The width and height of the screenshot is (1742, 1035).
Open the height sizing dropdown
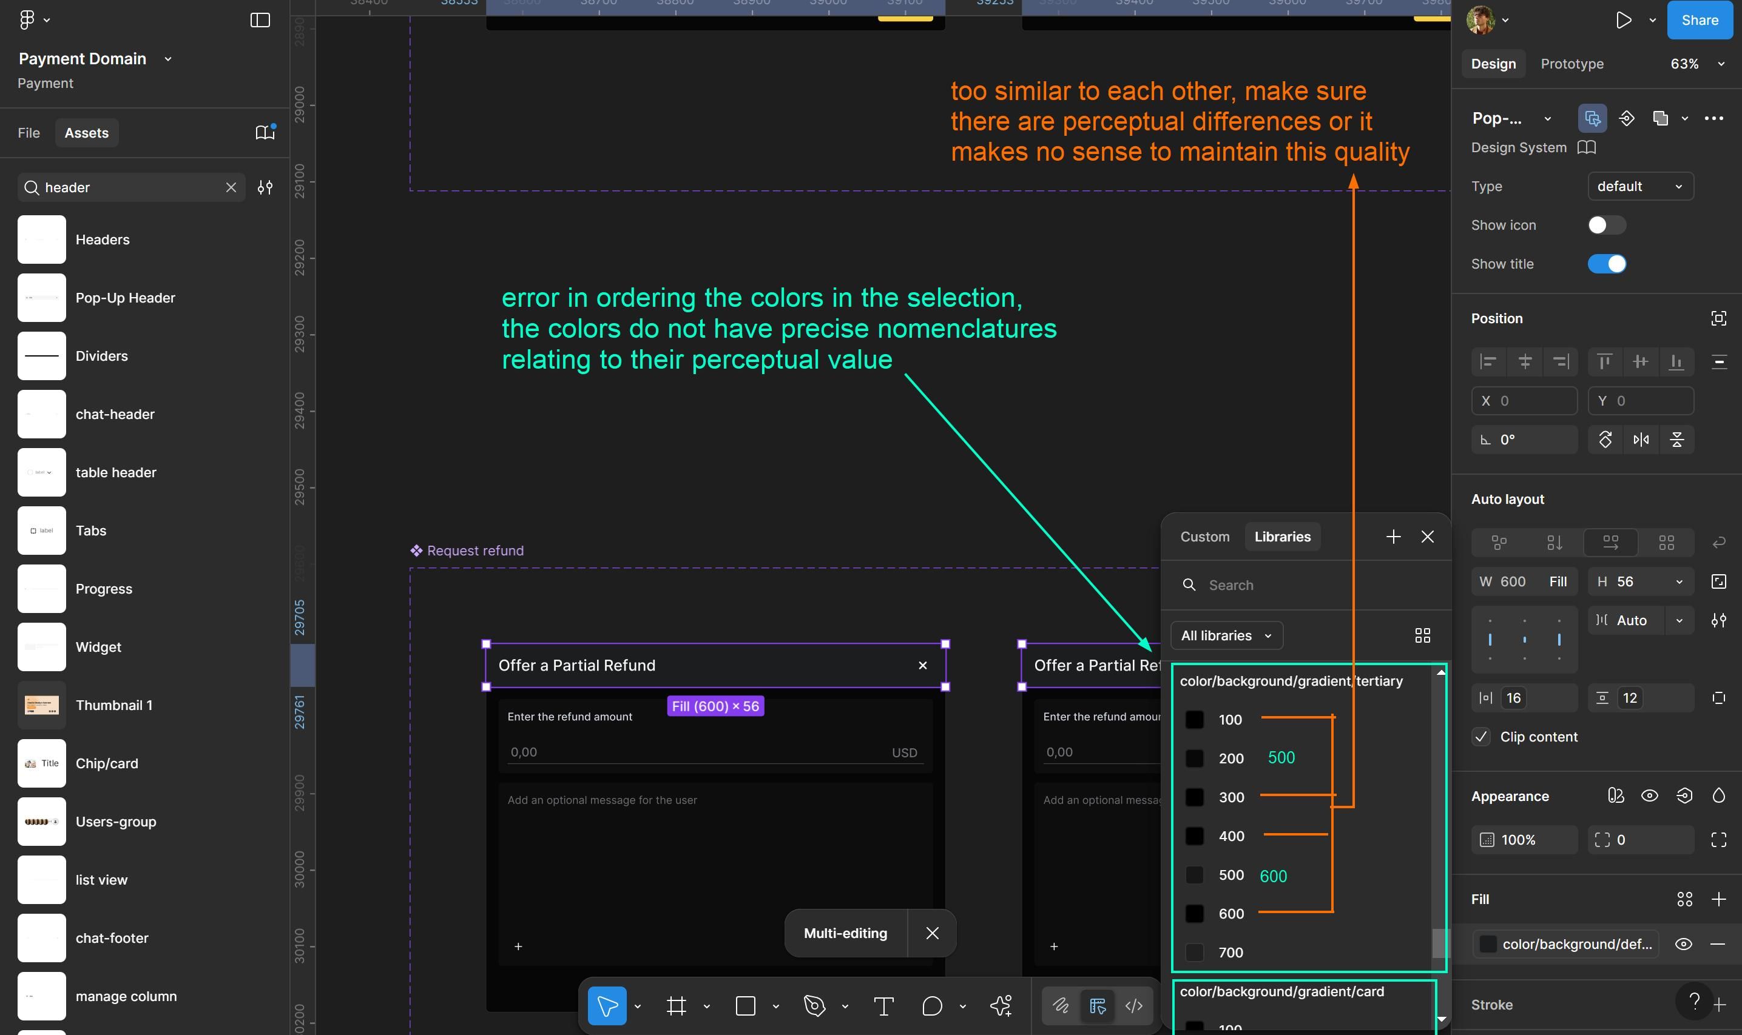(x=1678, y=581)
